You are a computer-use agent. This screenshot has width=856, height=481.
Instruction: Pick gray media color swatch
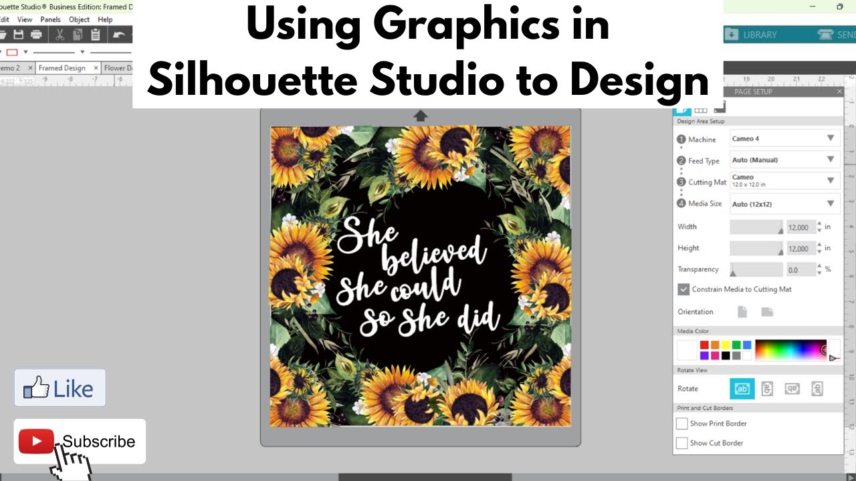(736, 355)
